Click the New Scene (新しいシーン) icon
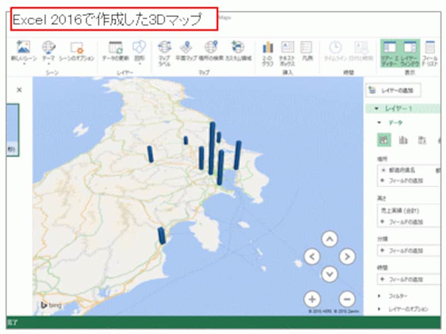Viewport: 446px width, 334px height. (23, 47)
